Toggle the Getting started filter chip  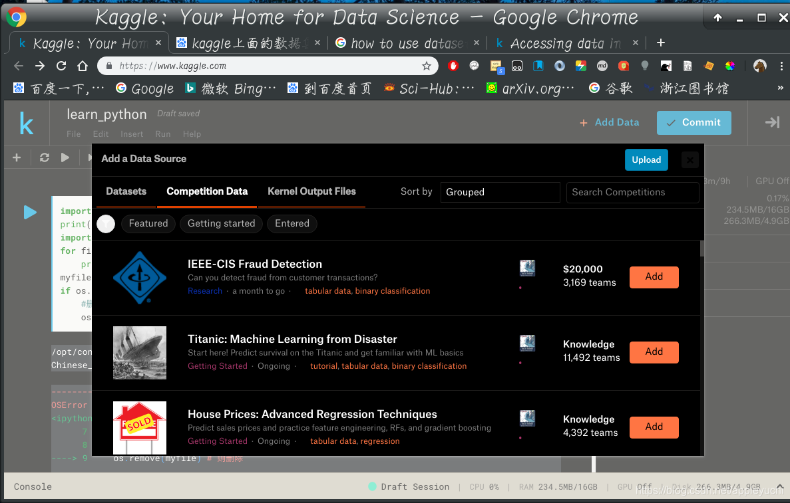pyautogui.click(x=221, y=223)
